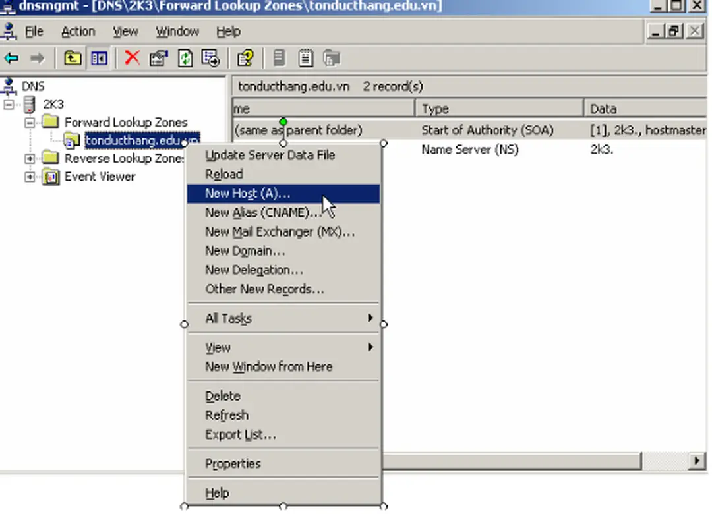Click the yellow Help question mark icon

tap(245, 59)
